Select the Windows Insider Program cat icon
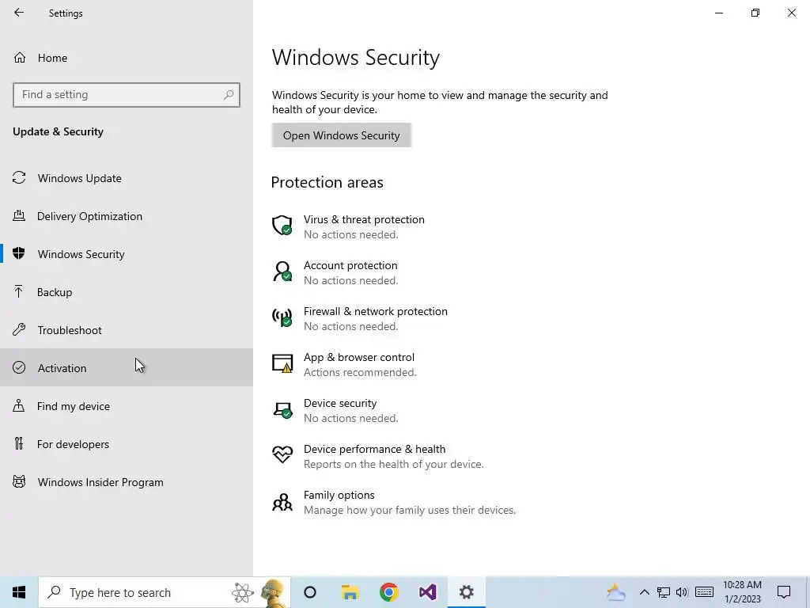This screenshot has height=608, width=810. click(x=19, y=482)
